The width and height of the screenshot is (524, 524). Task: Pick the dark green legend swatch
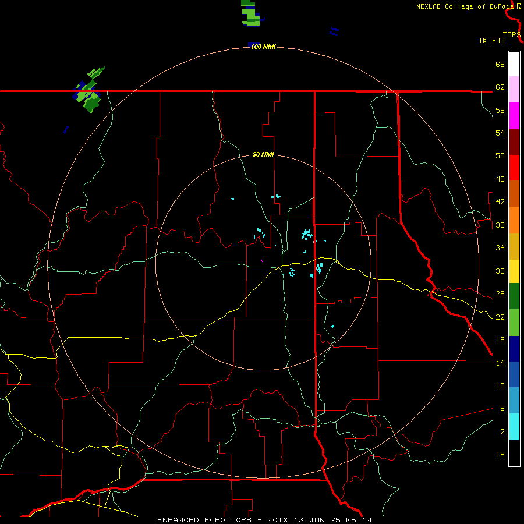[x=514, y=296]
